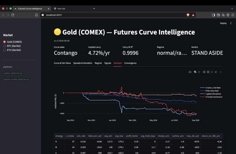Click the Brave Shields lion icon
Viewport: 236px width, 154px height.
tap(188, 15)
